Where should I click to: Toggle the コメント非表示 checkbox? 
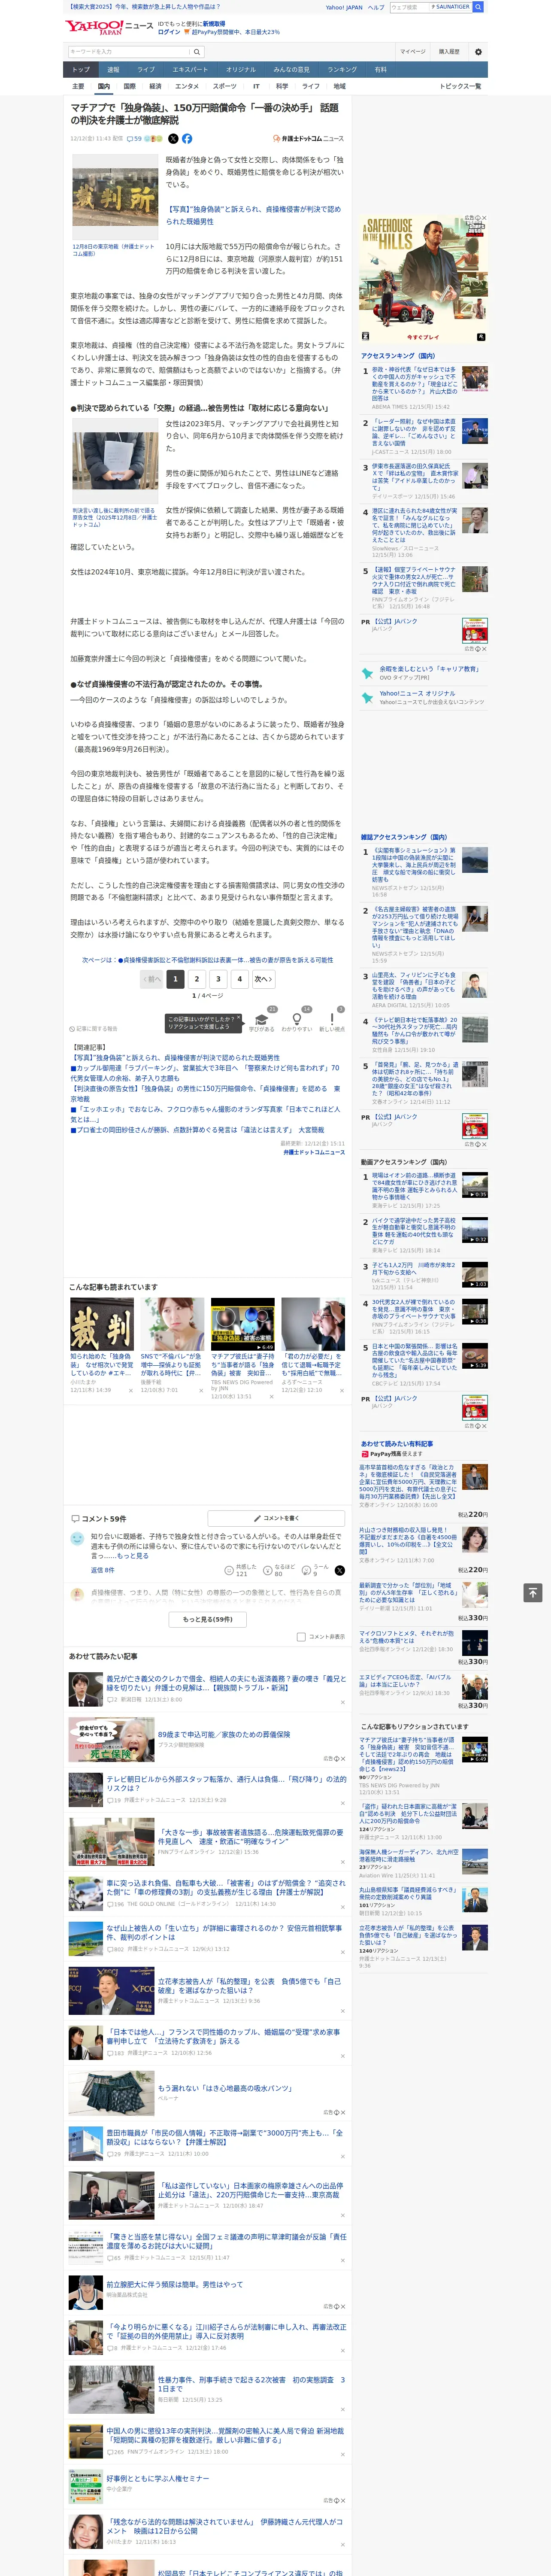[301, 1637]
